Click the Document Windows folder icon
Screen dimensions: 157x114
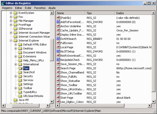(x=20, y=53)
